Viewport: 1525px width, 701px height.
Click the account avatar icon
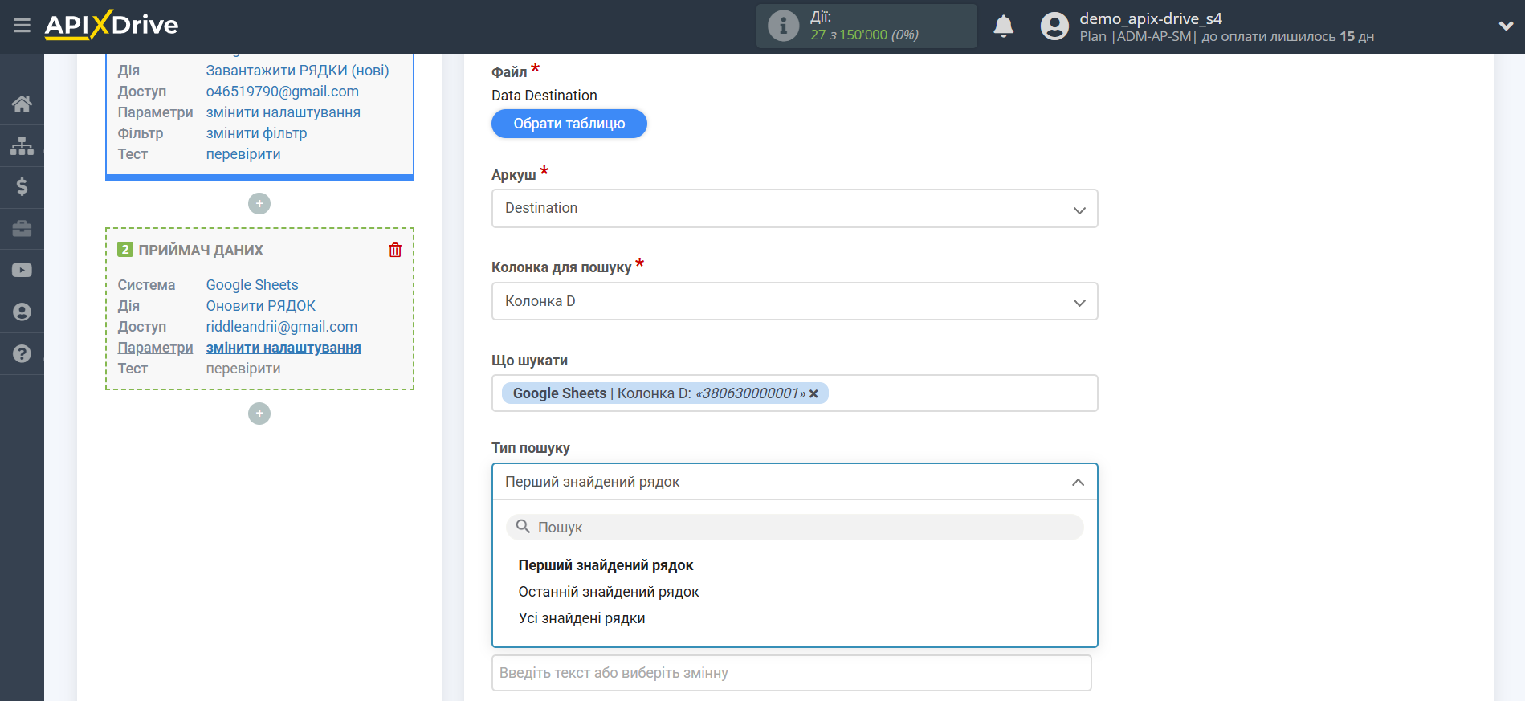(x=1054, y=26)
